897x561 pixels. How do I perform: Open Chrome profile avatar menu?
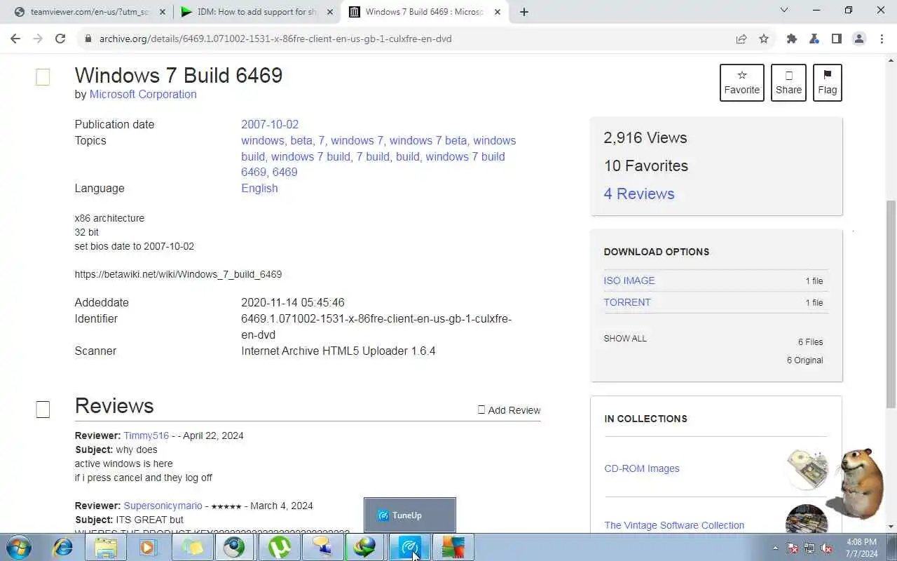859,39
